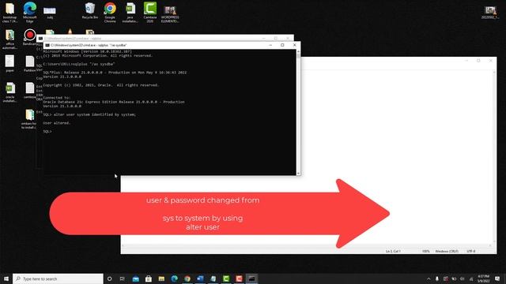
Task: Click the Cortana circle on taskbar
Action: tap(109, 278)
